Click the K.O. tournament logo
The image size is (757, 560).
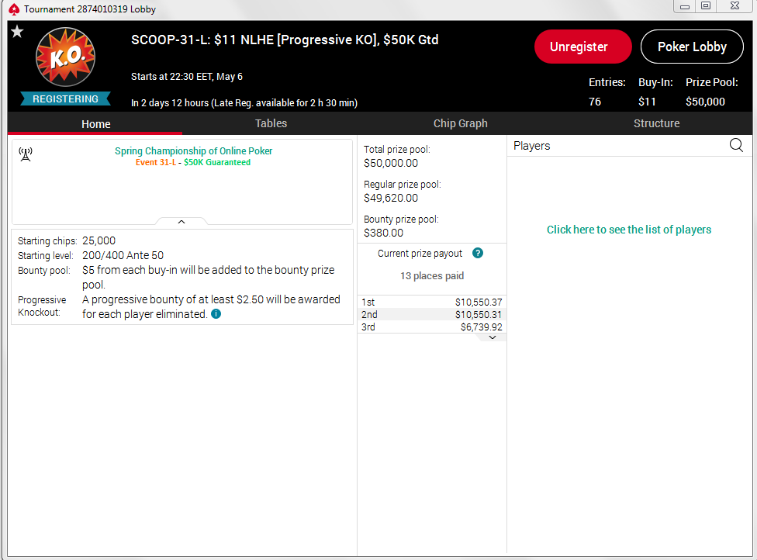(66, 57)
